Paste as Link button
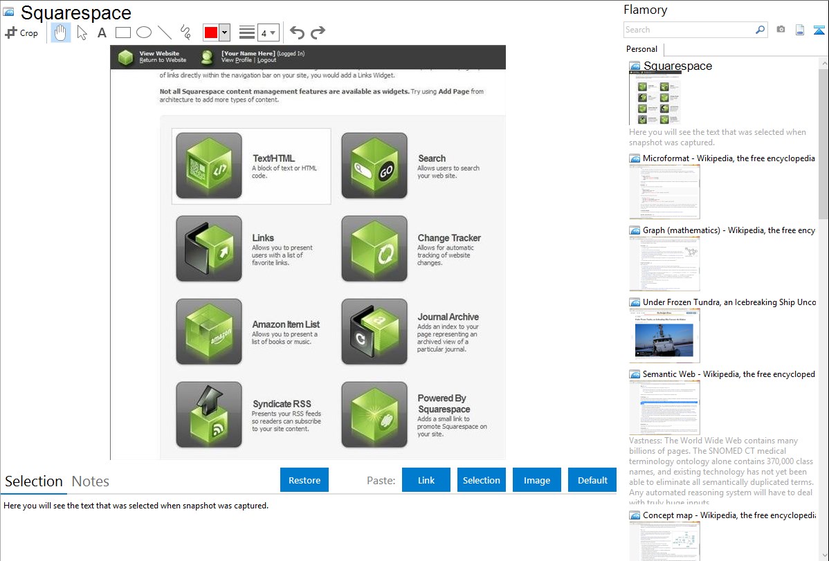Screen dimensions: 829x561 [x=426, y=480]
